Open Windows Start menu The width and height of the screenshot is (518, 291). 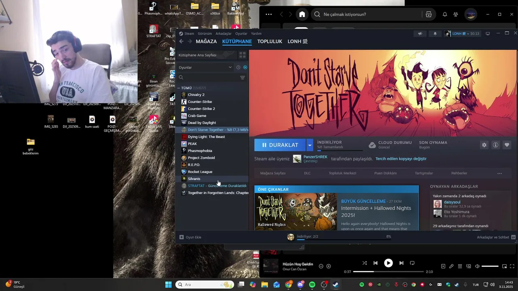[168, 285]
